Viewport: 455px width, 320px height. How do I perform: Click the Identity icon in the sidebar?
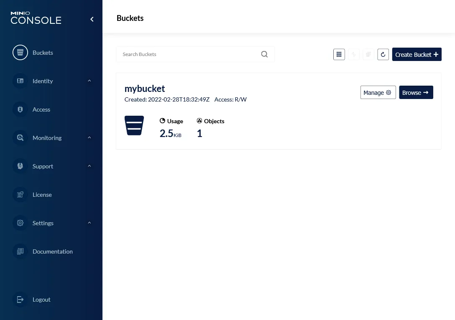(20, 81)
